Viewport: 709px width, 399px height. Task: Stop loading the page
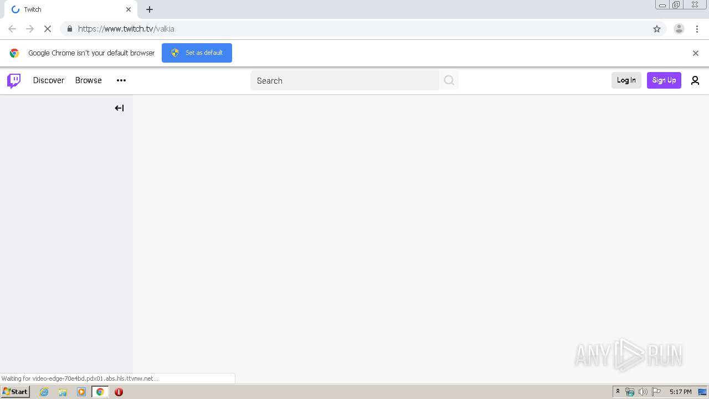pyautogui.click(x=48, y=29)
